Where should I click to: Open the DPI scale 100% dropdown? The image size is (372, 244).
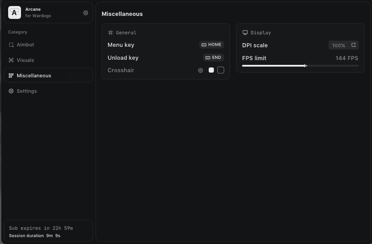pyautogui.click(x=344, y=45)
